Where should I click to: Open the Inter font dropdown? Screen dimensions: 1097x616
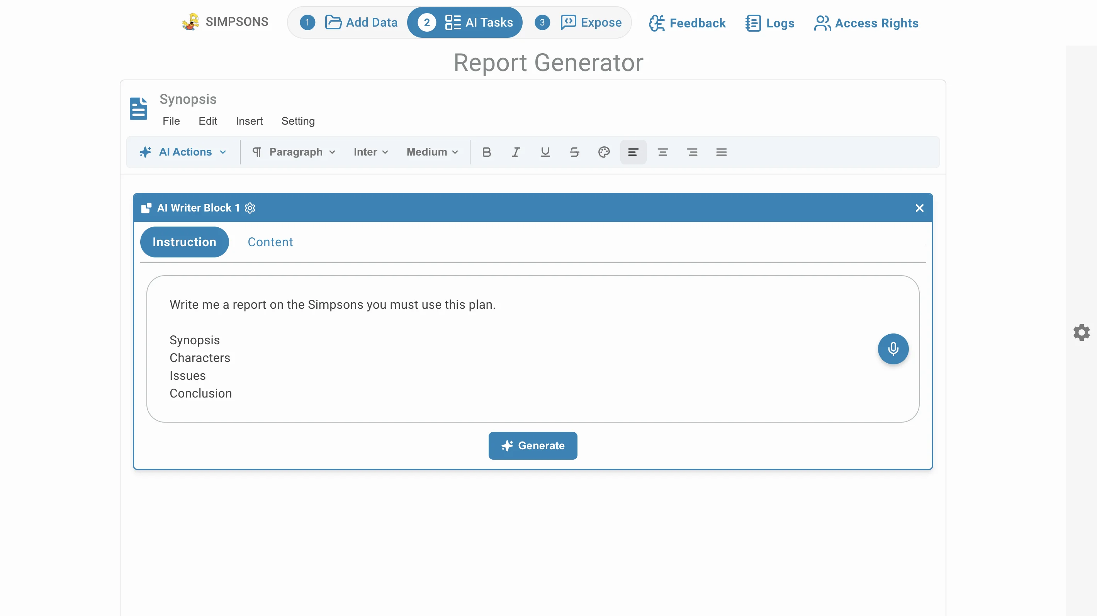coord(370,152)
